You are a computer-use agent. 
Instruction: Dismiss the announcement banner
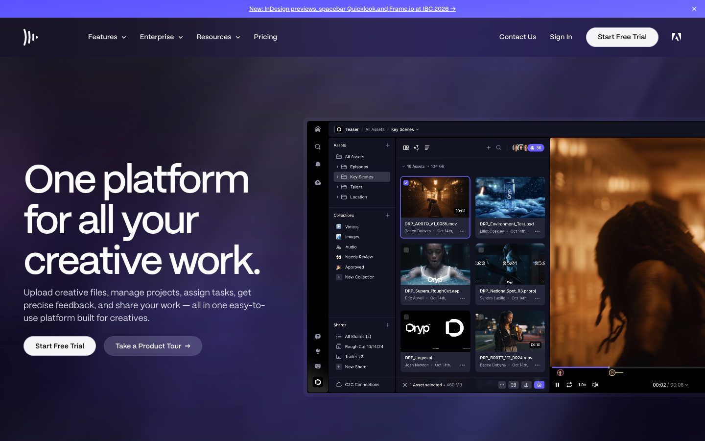coord(694,9)
